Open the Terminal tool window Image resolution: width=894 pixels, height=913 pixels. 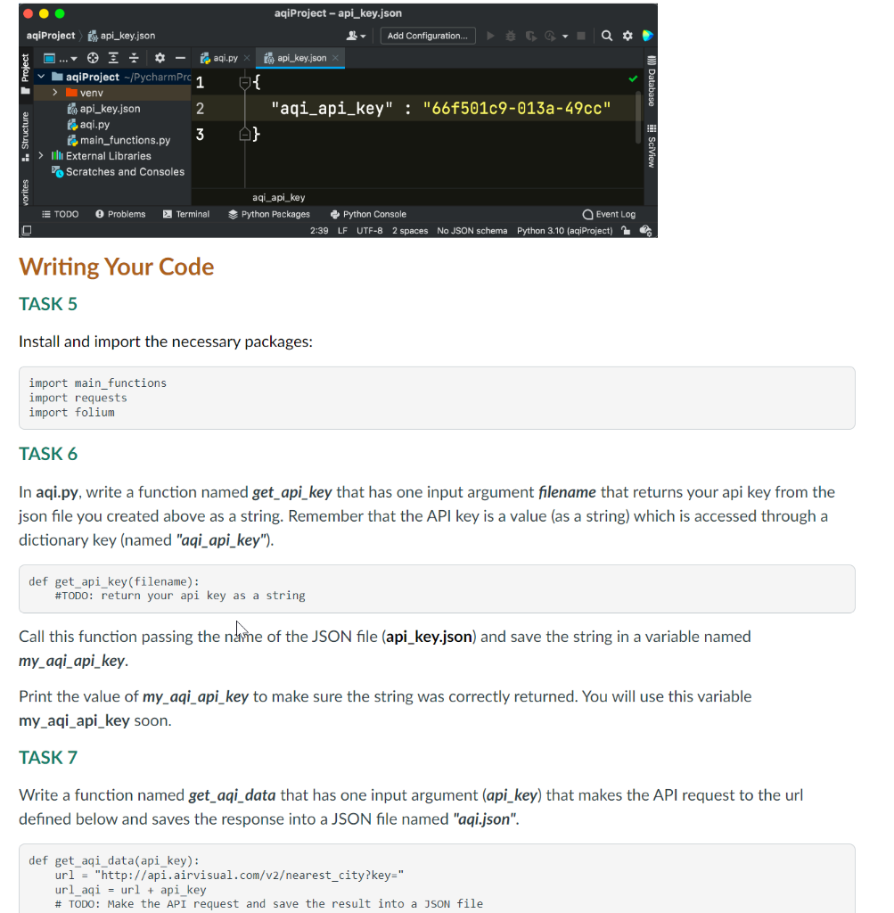click(185, 214)
